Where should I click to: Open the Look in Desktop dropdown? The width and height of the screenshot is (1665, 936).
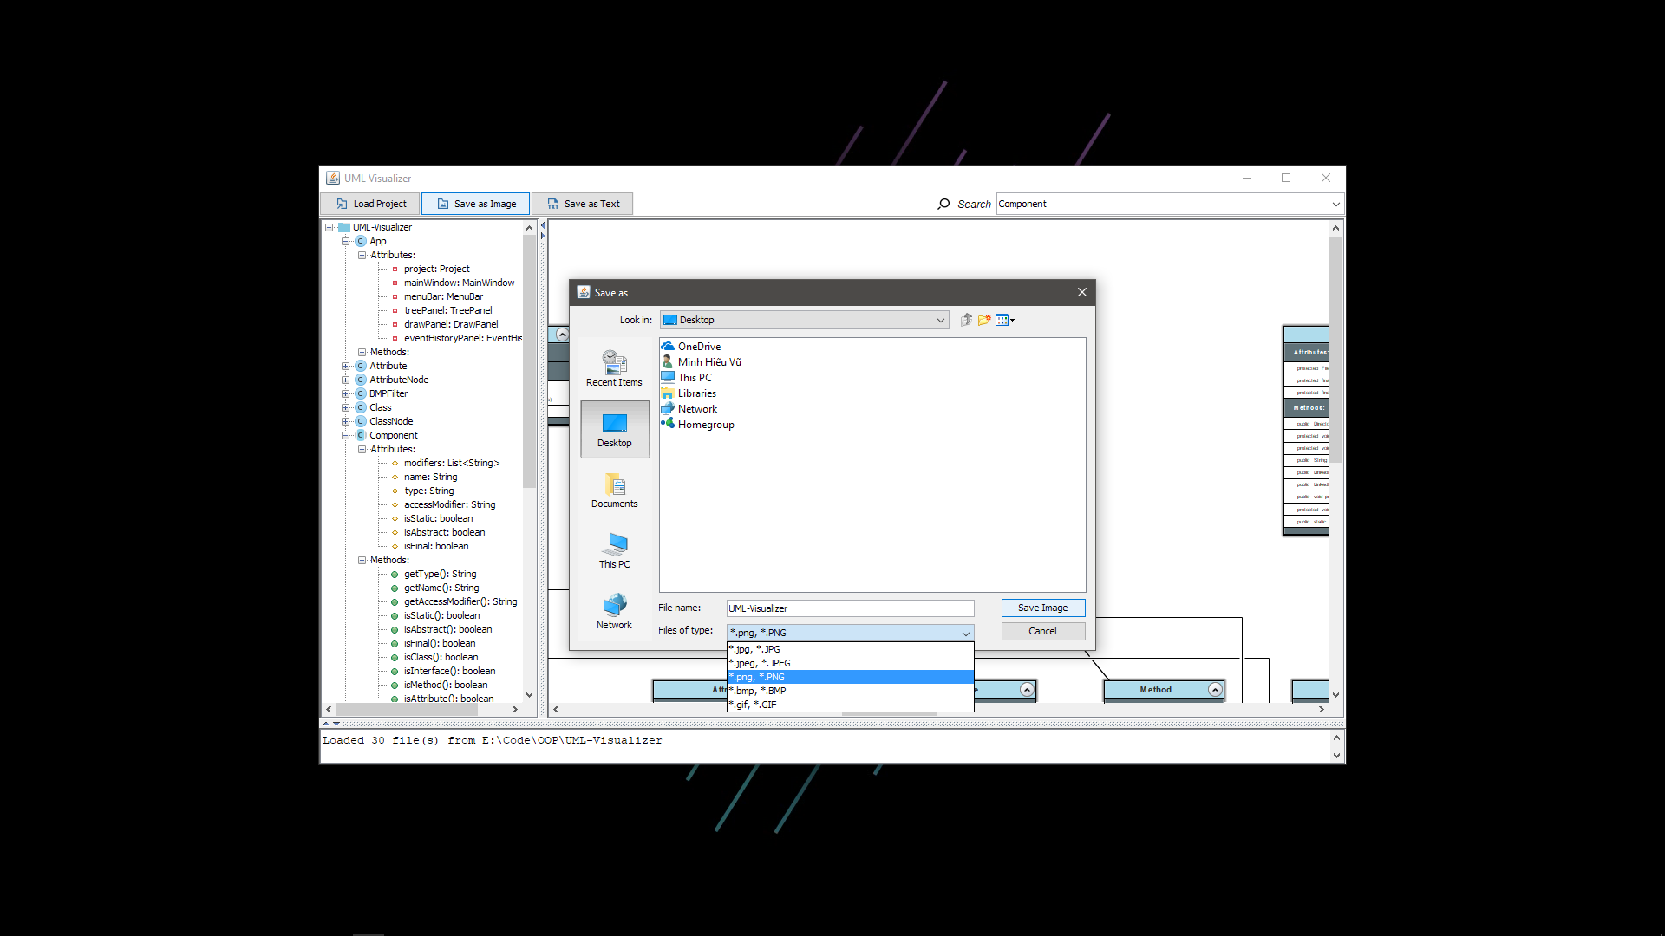point(940,320)
